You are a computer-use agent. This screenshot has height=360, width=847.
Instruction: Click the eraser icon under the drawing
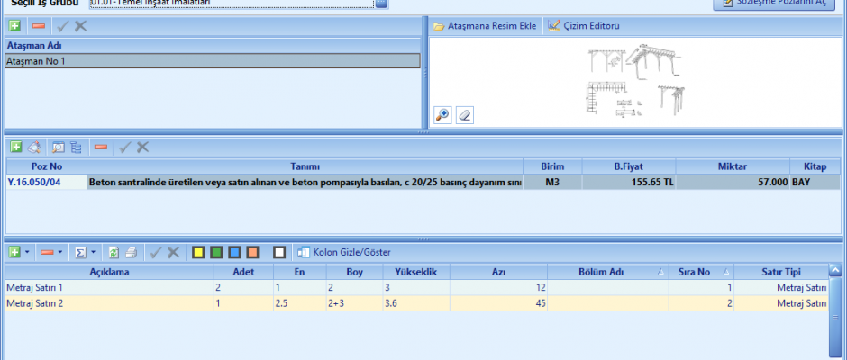pos(464,114)
